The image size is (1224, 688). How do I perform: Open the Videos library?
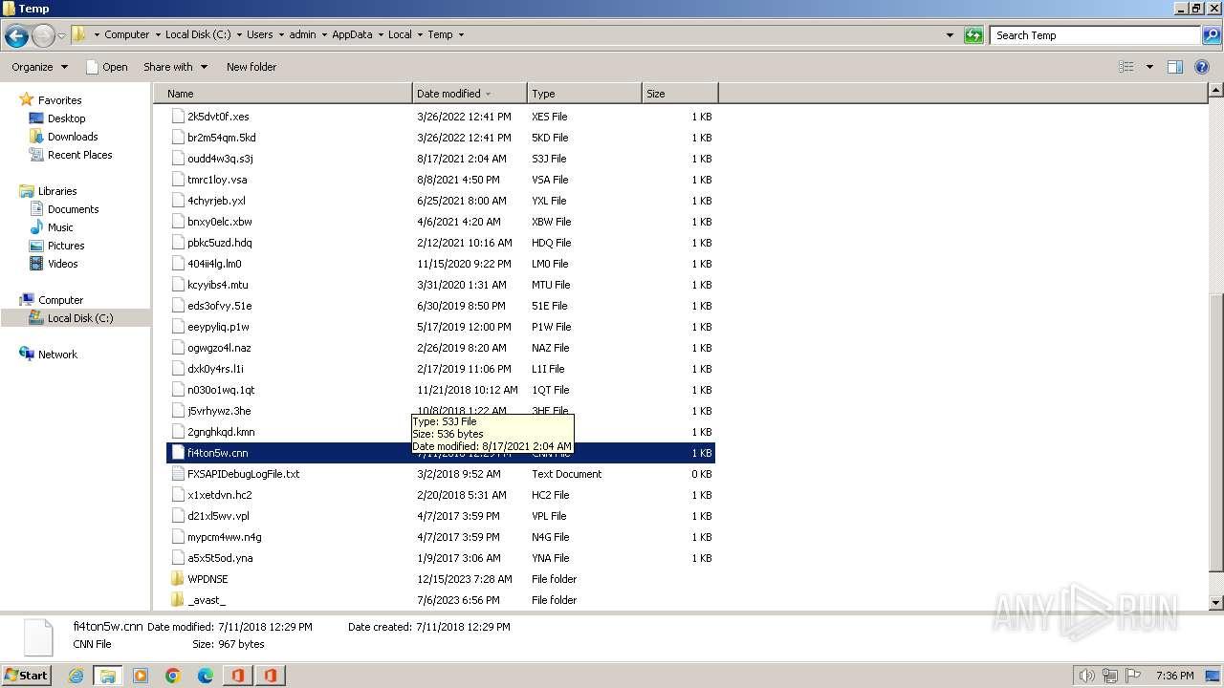point(62,264)
